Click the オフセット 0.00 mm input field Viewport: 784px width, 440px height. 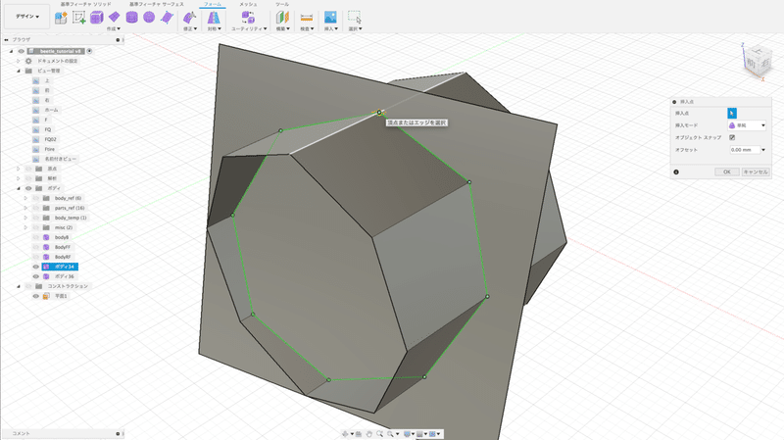745,150
